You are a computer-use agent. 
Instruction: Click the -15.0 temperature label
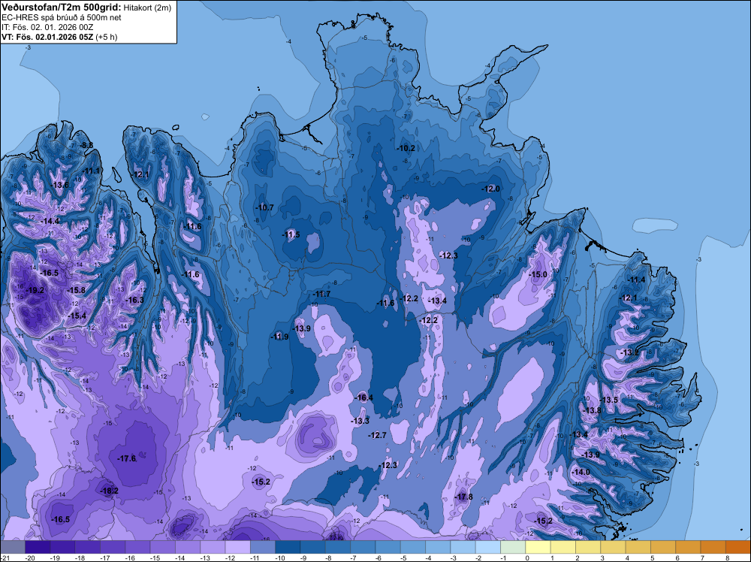click(x=538, y=274)
